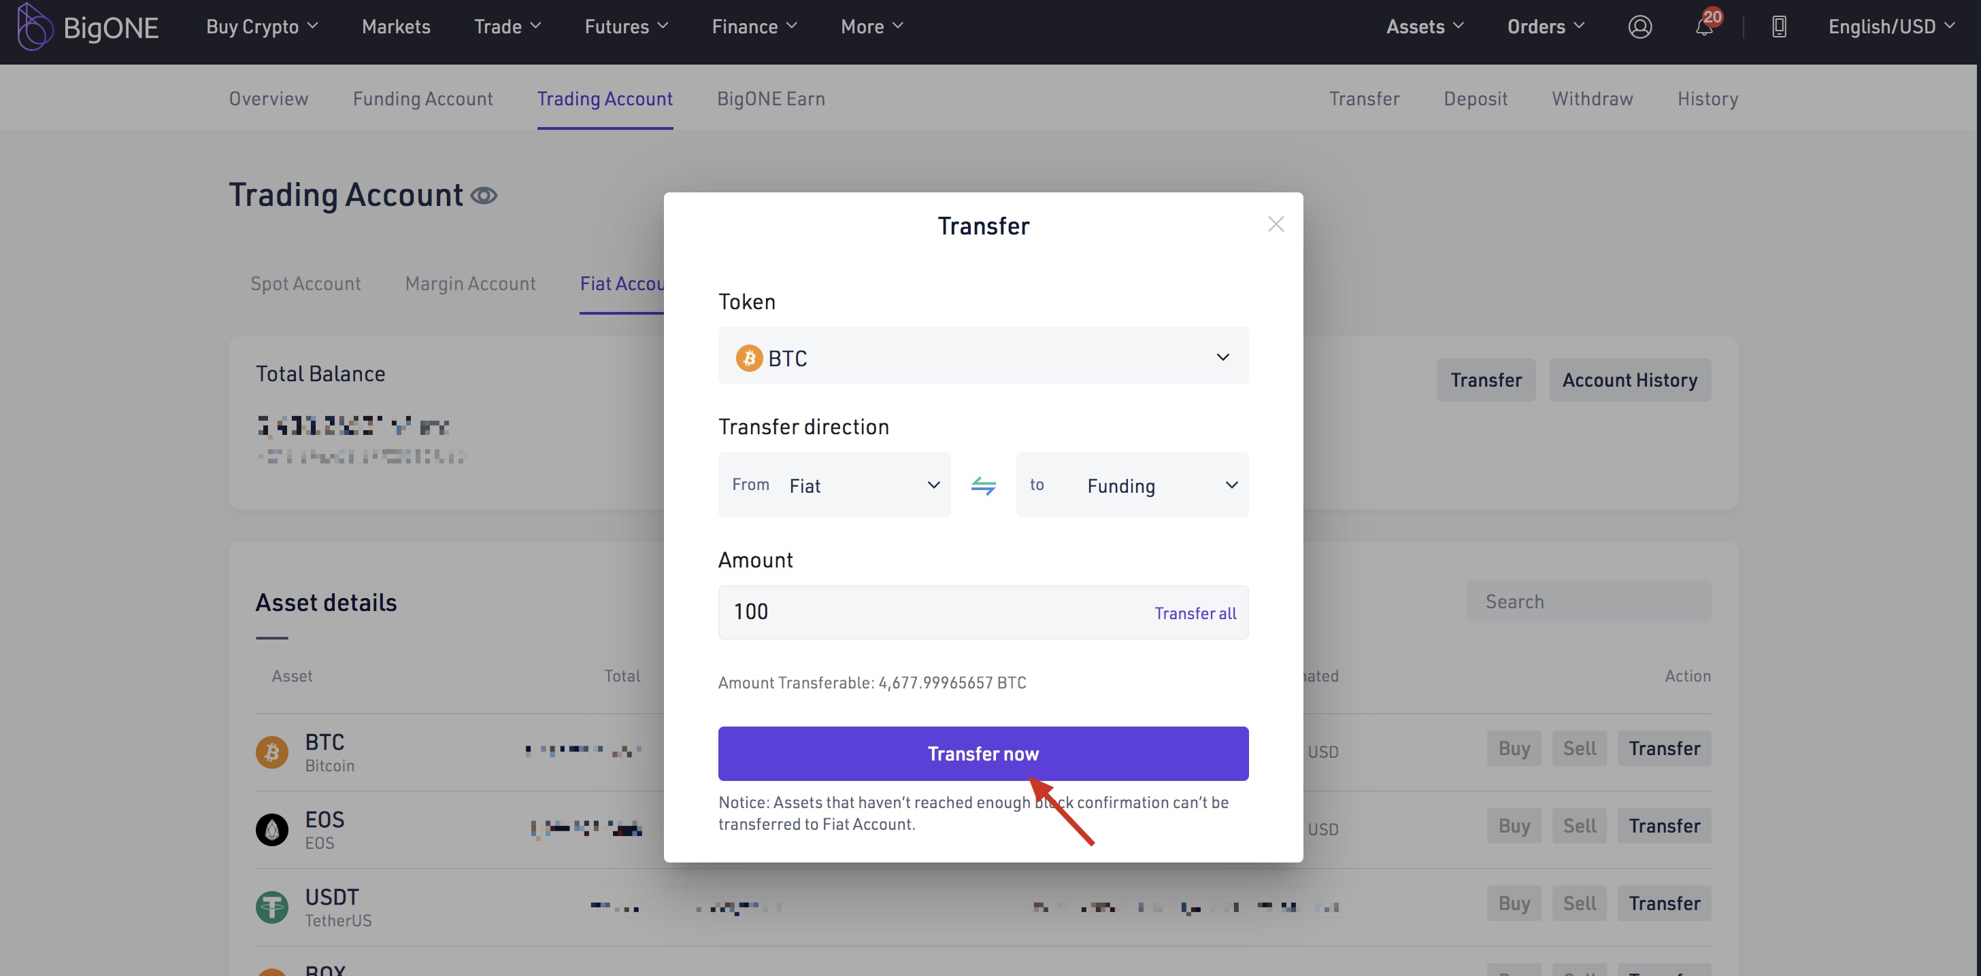Screen dimensions: 1981x976
Task: Click the EOS coin icon
Action: pos(271,829)
